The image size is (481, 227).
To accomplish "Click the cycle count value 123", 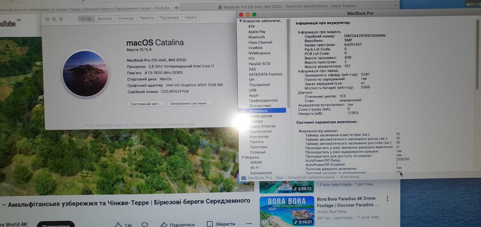I will (342, 96).
